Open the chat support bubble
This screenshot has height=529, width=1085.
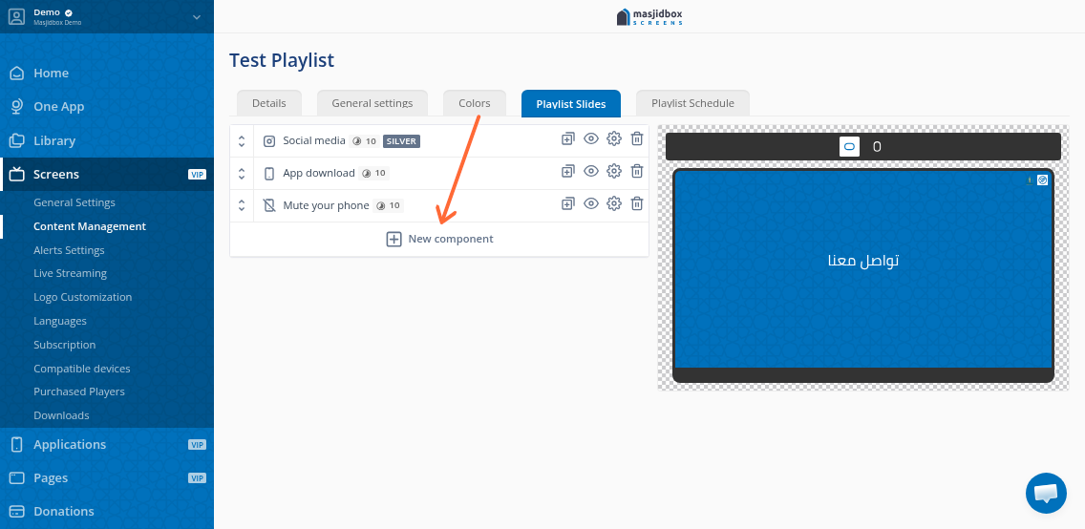coord(1046,493)
